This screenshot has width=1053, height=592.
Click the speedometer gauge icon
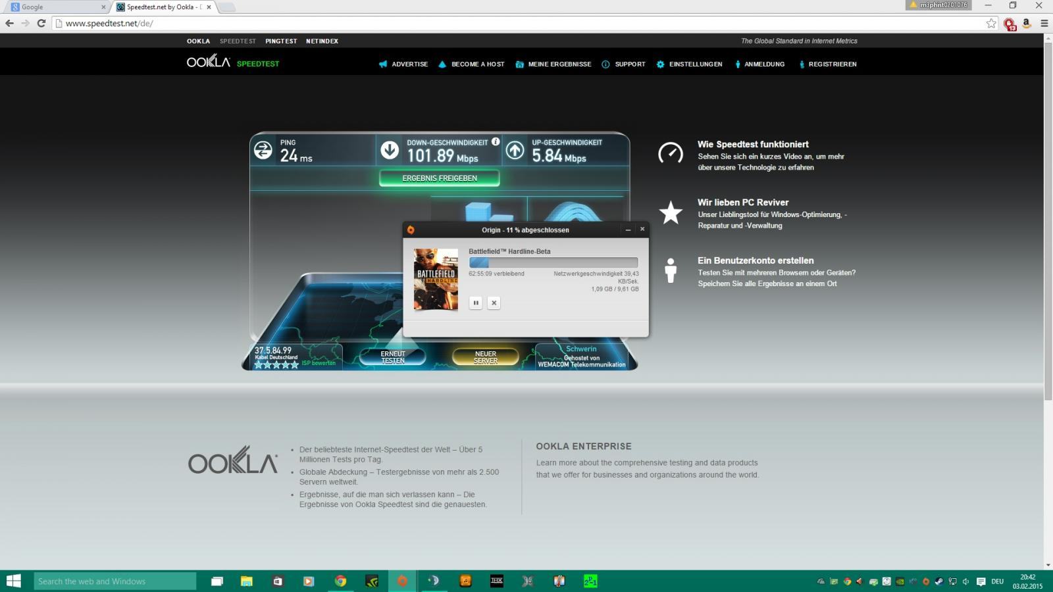[671, 153]
